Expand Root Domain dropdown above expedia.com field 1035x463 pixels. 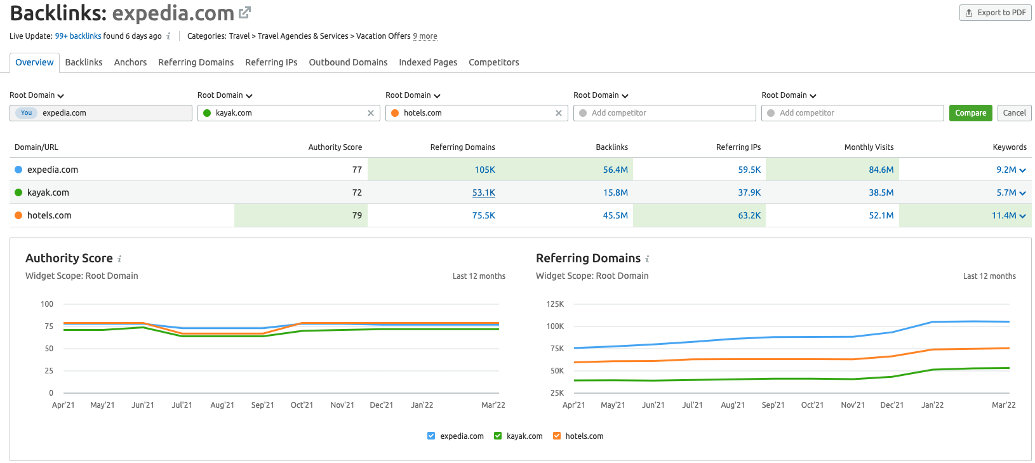(37, 95)
